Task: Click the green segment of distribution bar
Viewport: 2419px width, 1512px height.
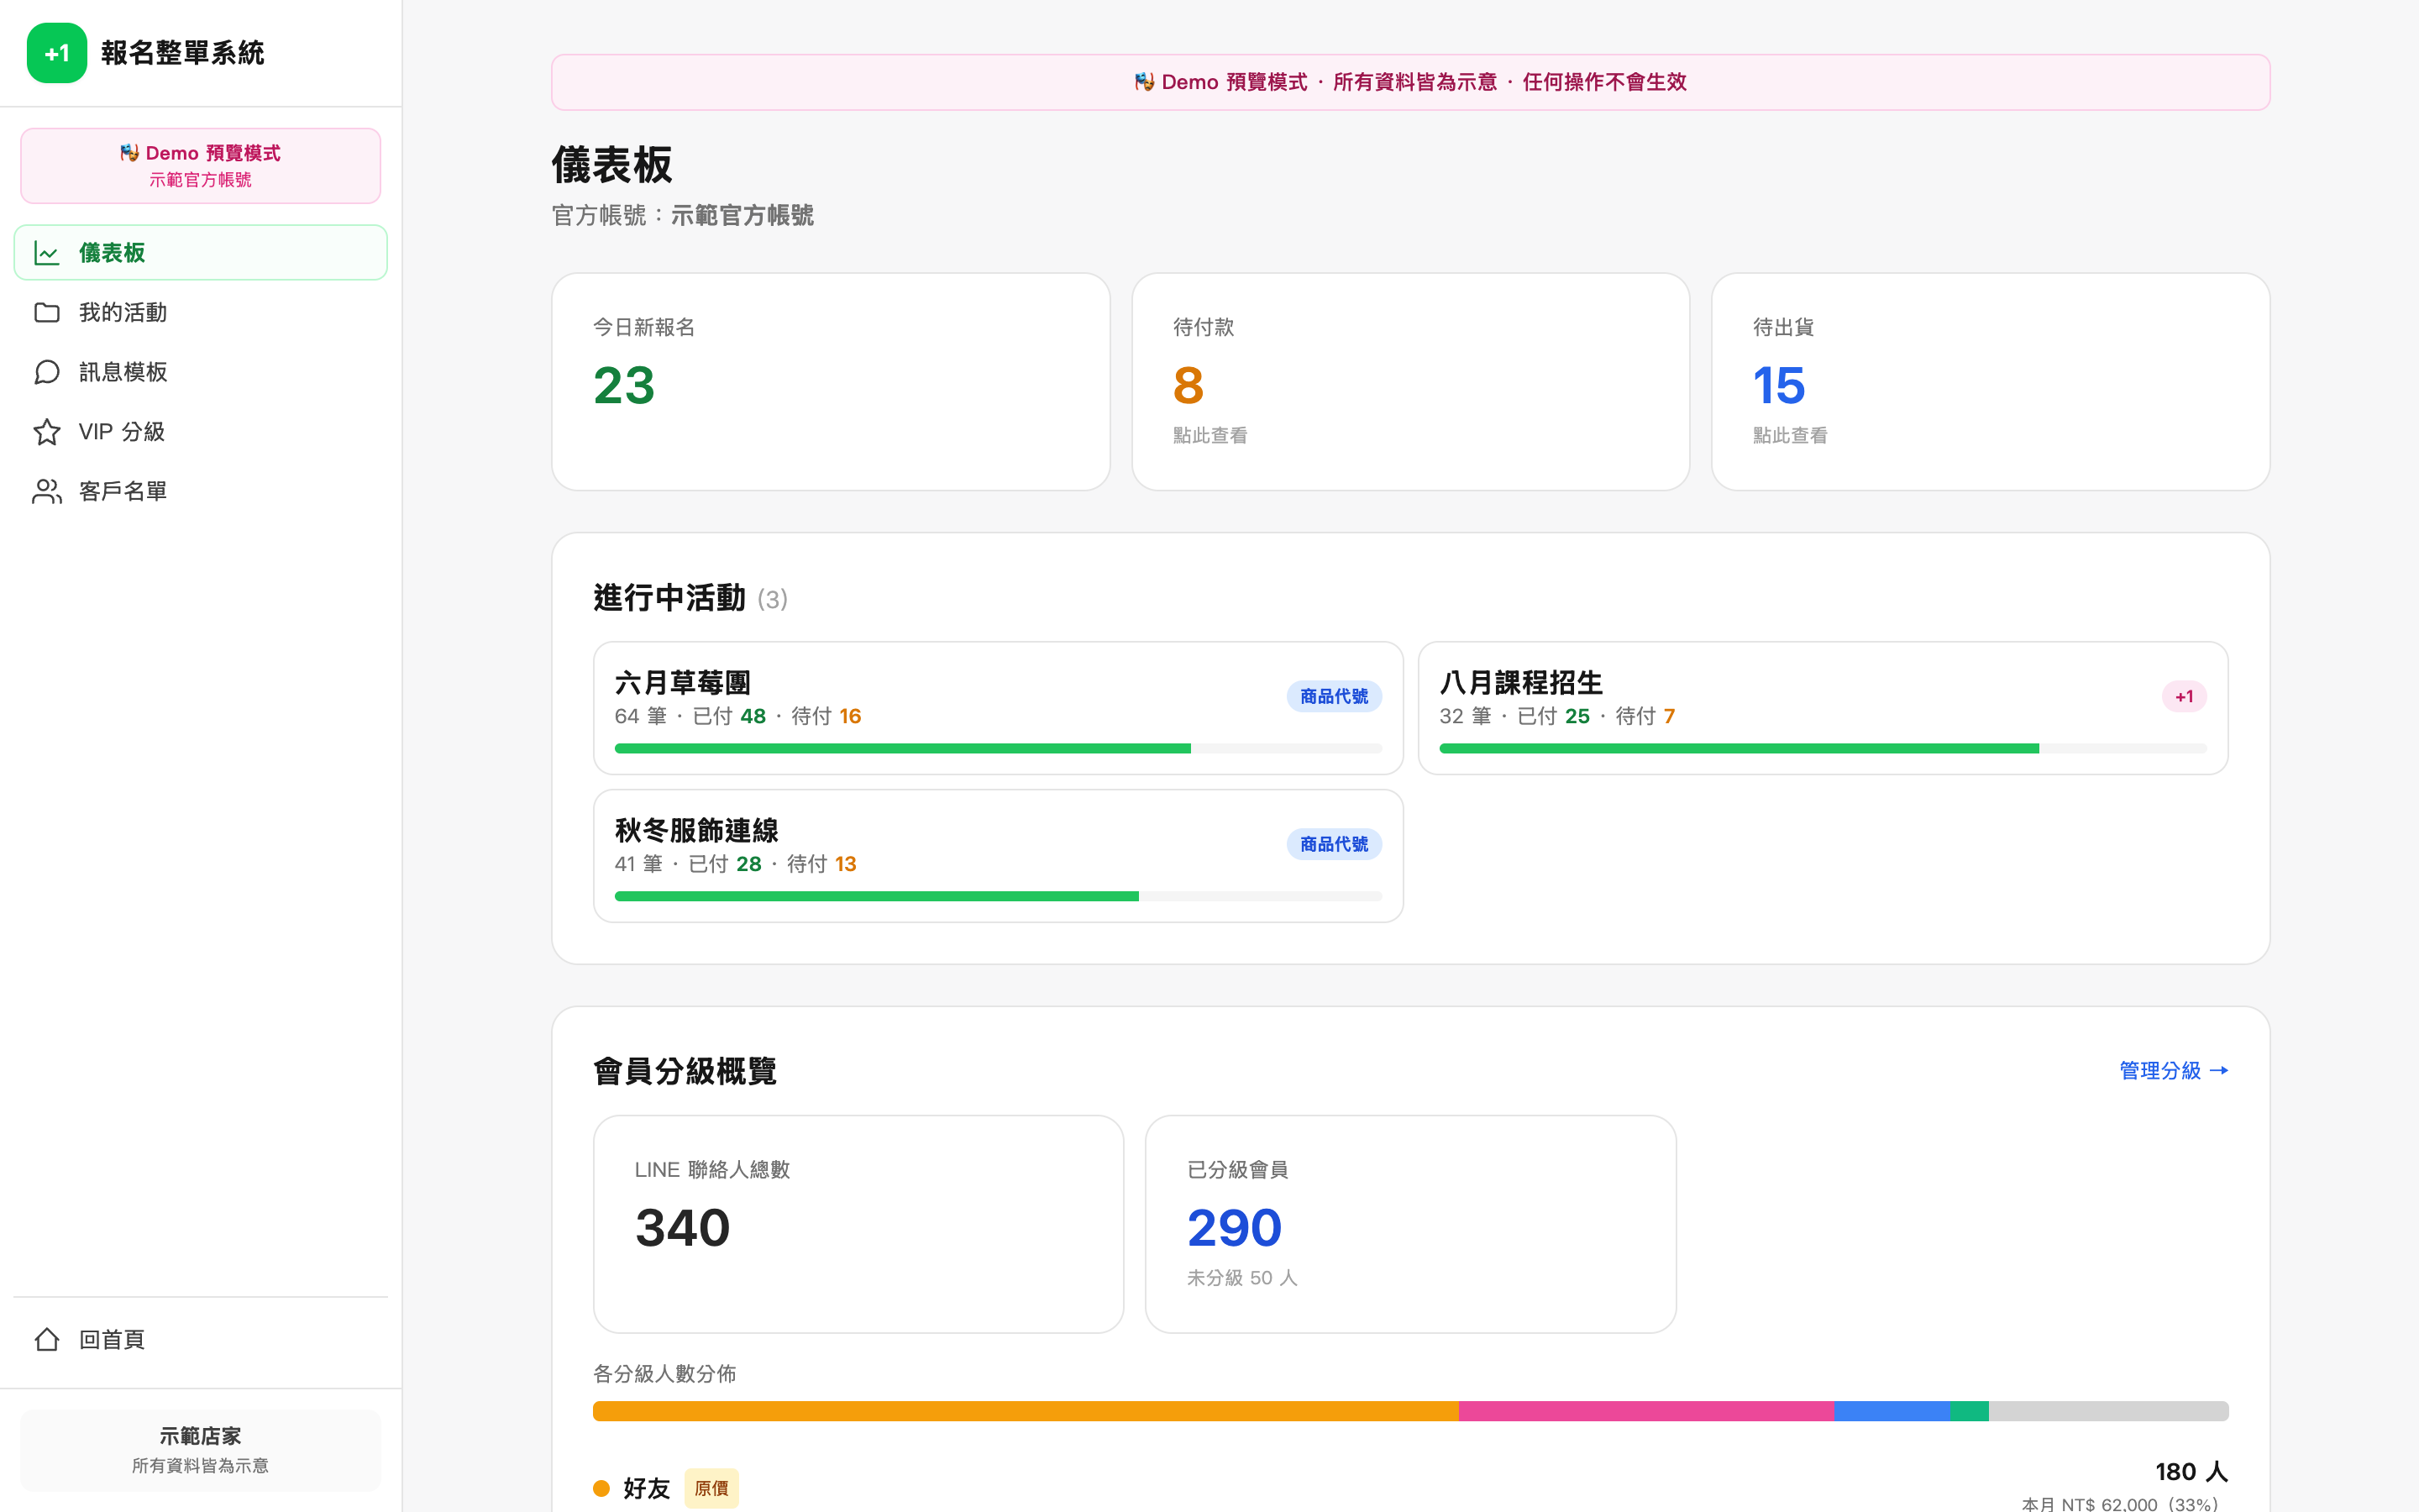Action: tap(1969, 1411)
